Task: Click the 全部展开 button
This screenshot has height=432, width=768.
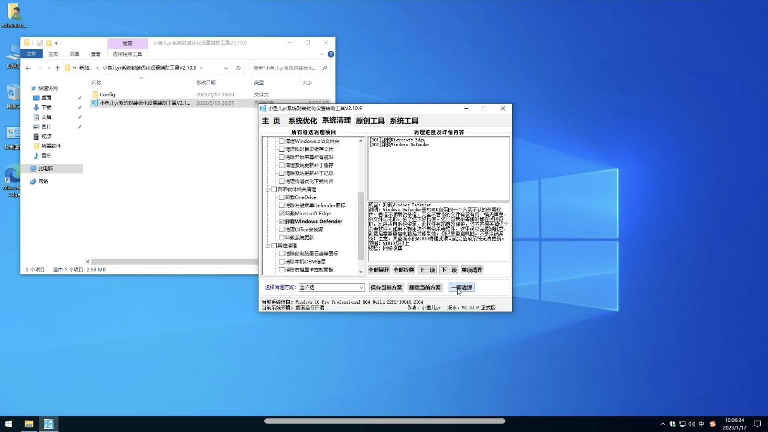Action: pos(378,270)
